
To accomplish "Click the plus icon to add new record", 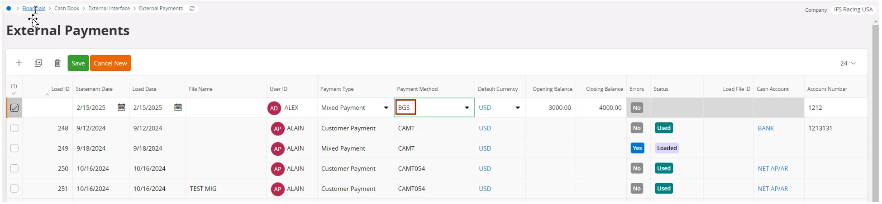I will pos(19,63).
